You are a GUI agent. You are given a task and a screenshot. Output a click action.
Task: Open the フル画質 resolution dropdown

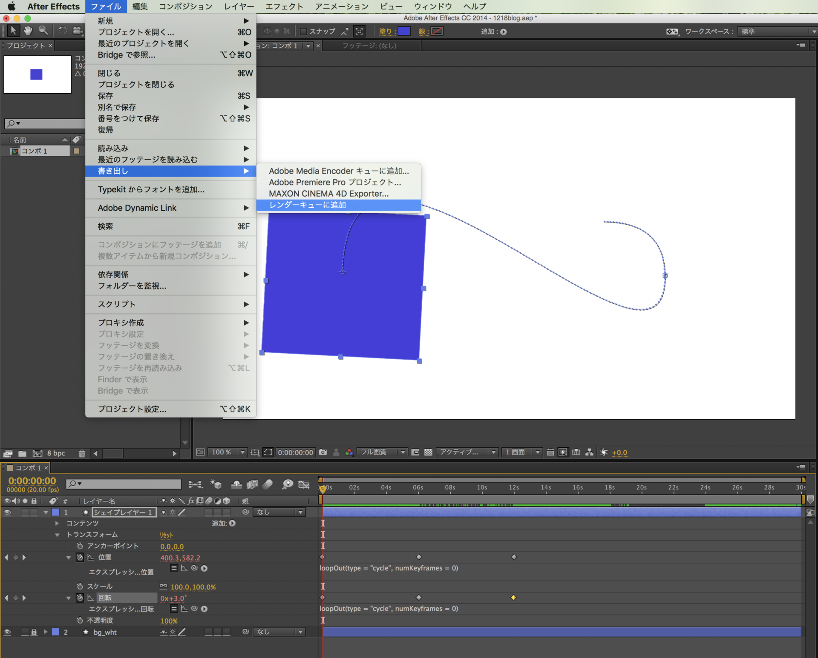tap(382, 452)
